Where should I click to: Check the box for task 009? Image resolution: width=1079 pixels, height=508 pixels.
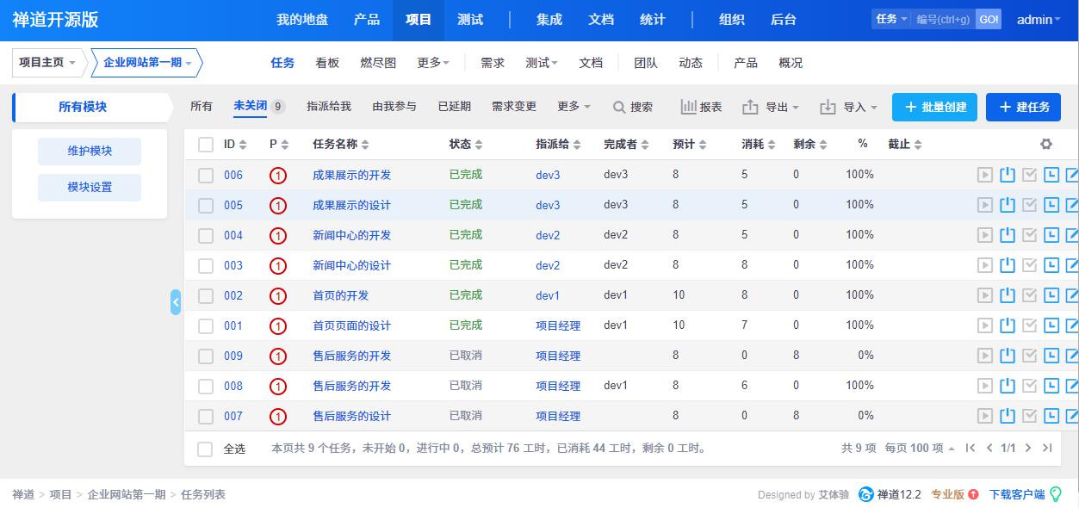coord(205,356)
